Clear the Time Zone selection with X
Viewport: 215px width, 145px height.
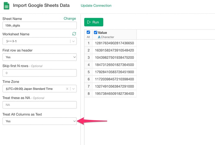click(67, 89)
